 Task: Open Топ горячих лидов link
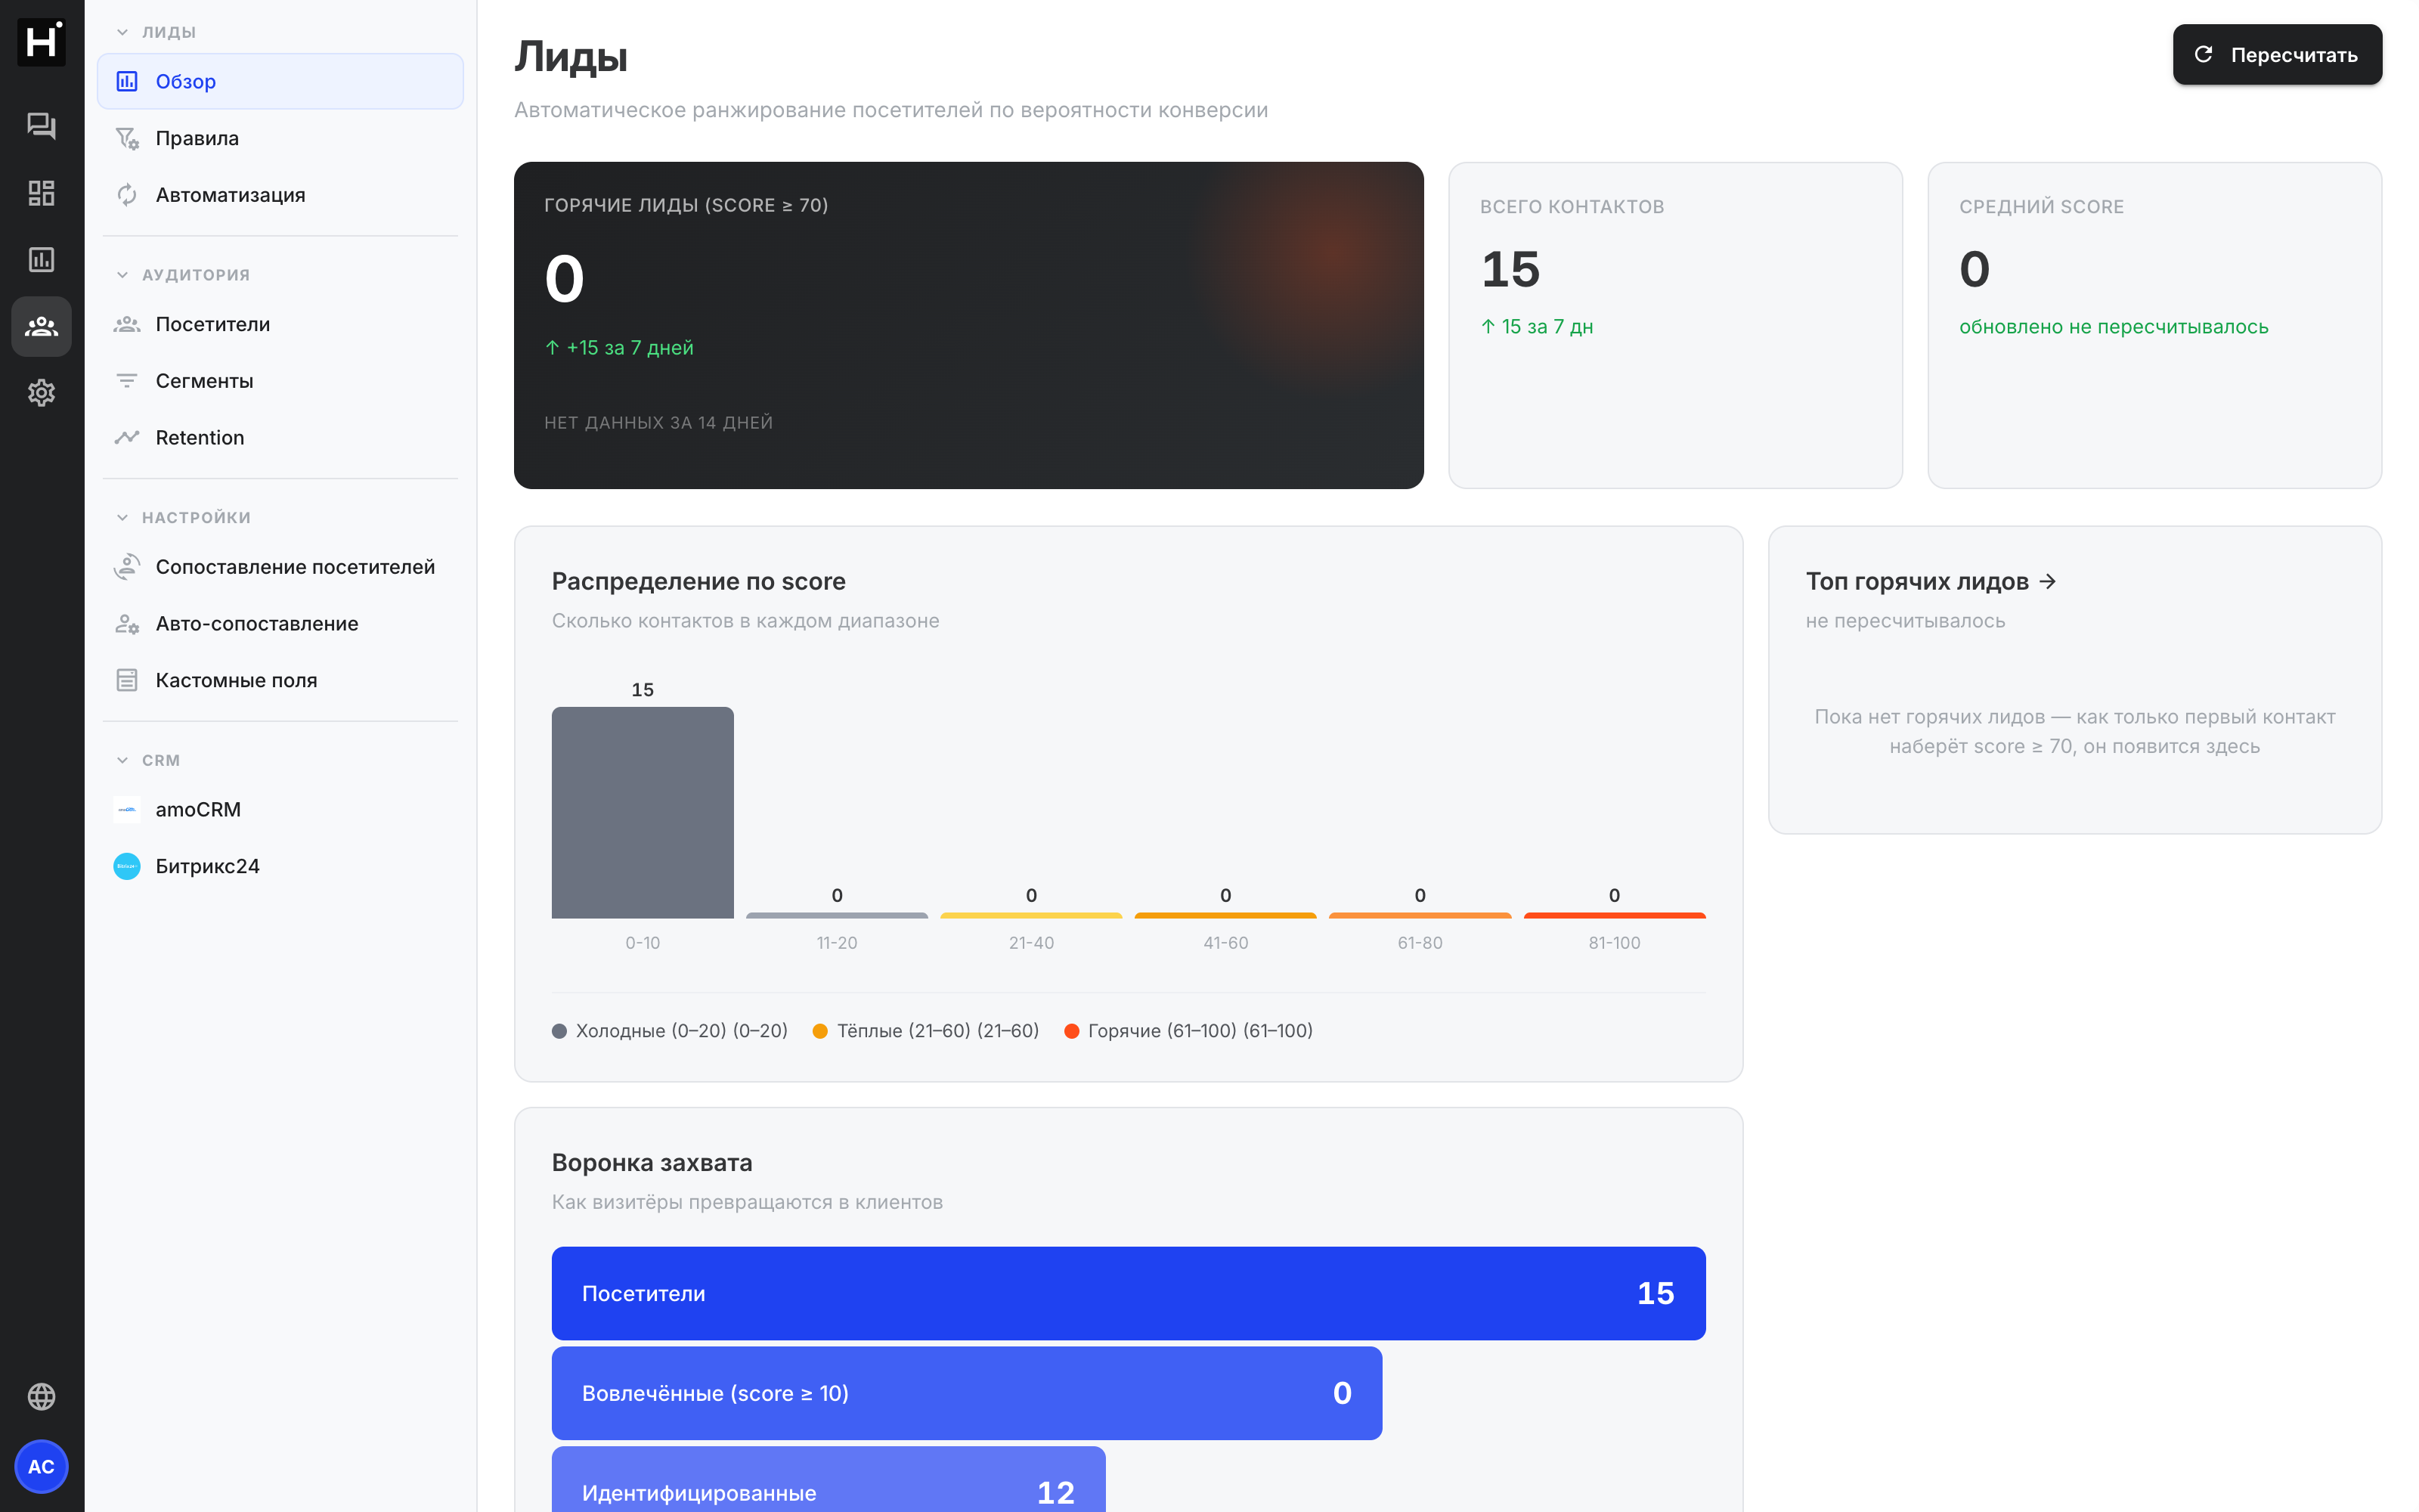click(1930, 581)
